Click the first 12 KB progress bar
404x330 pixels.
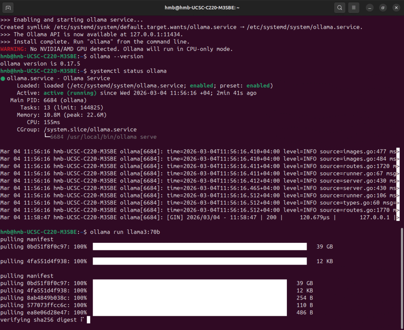[x=200, y=261]
